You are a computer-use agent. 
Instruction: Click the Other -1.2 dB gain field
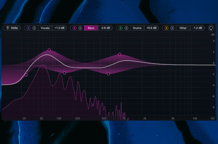pos(197,28)
